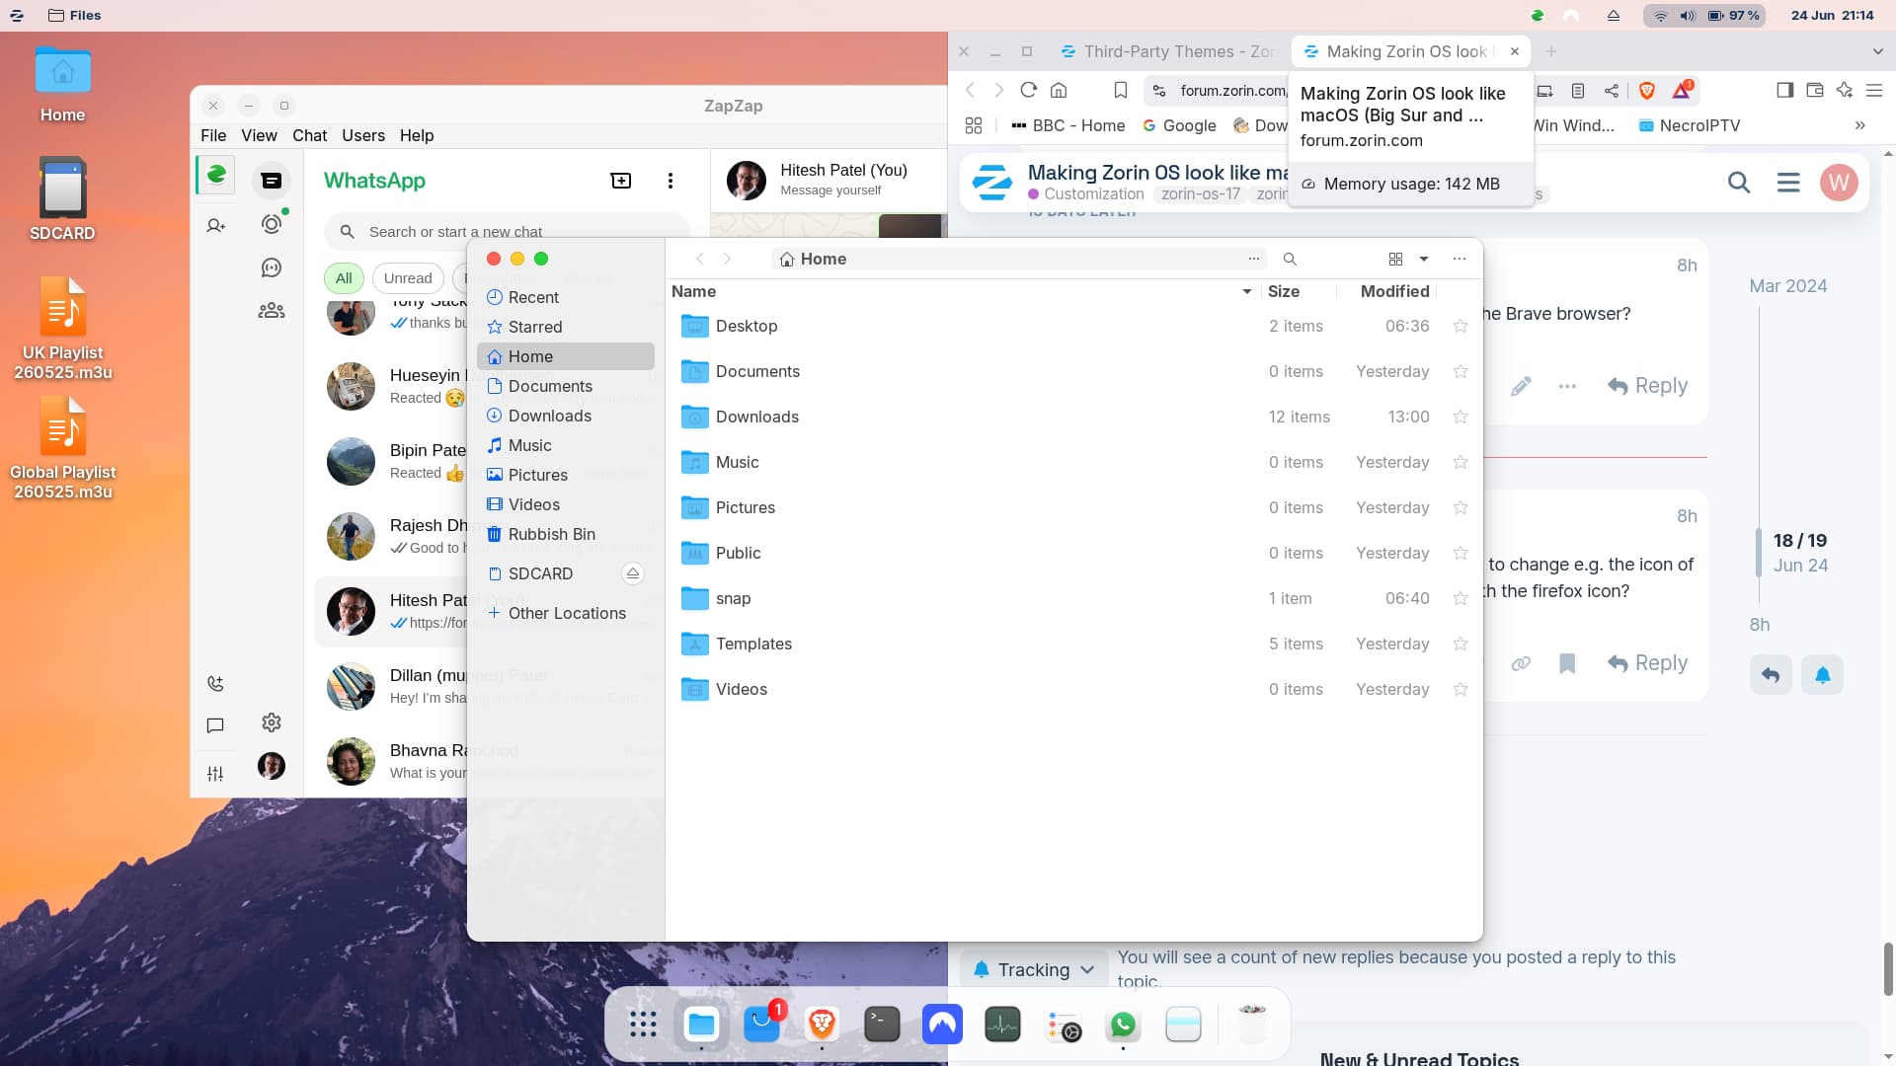
Task: Bookmark this page in Brave toolbar
Action: pyautogui.click(x=1120, y=90)
